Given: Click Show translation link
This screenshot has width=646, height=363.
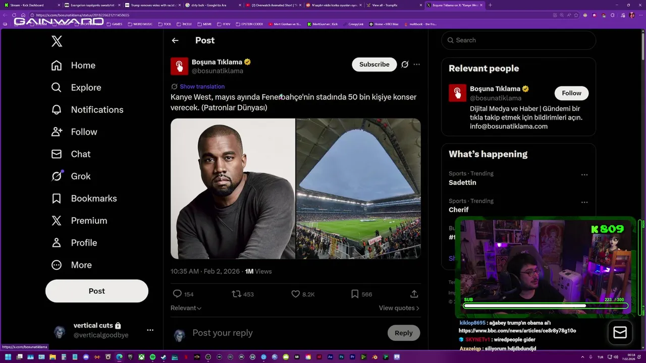Looking at the screenshot, I should click(202, 87).
